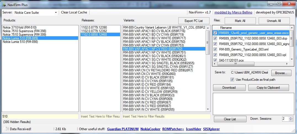This screenshot has height=134, width=297.
Task: Select release 1102.0.8858.12460
Action: (x=100, y=35)
